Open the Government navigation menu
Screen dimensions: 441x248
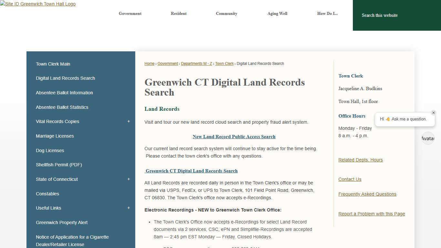coord(130,14)
